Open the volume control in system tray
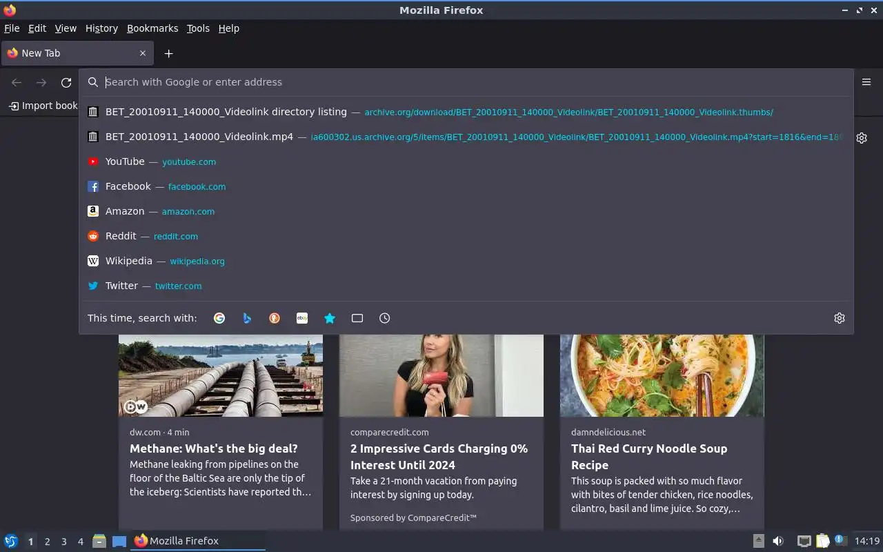The width and height of the screenshot is (883, 552). coord(778,541)
